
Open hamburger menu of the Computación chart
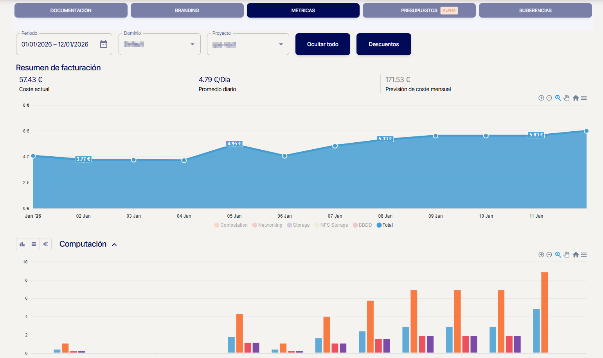(584, 255)
